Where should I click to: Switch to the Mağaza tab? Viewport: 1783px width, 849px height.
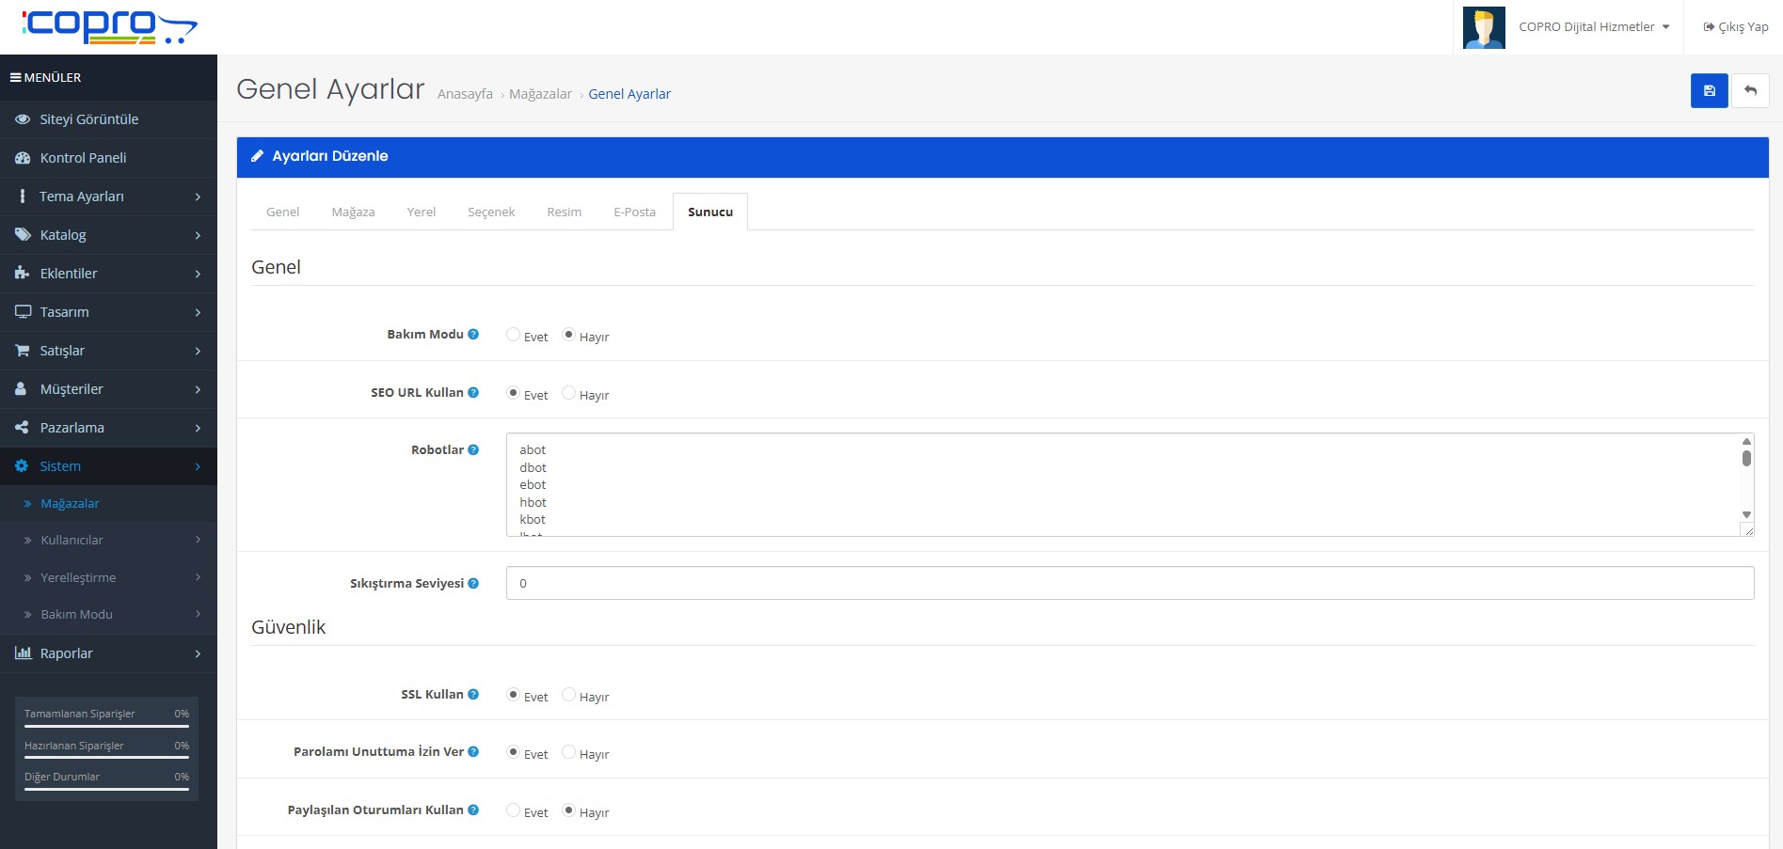click(x=353, y=212)
